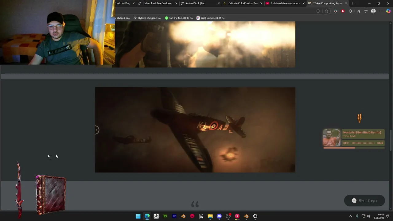Open the Edge favorites hub icon
393x221 pixels.
click(x=366, y=11)
